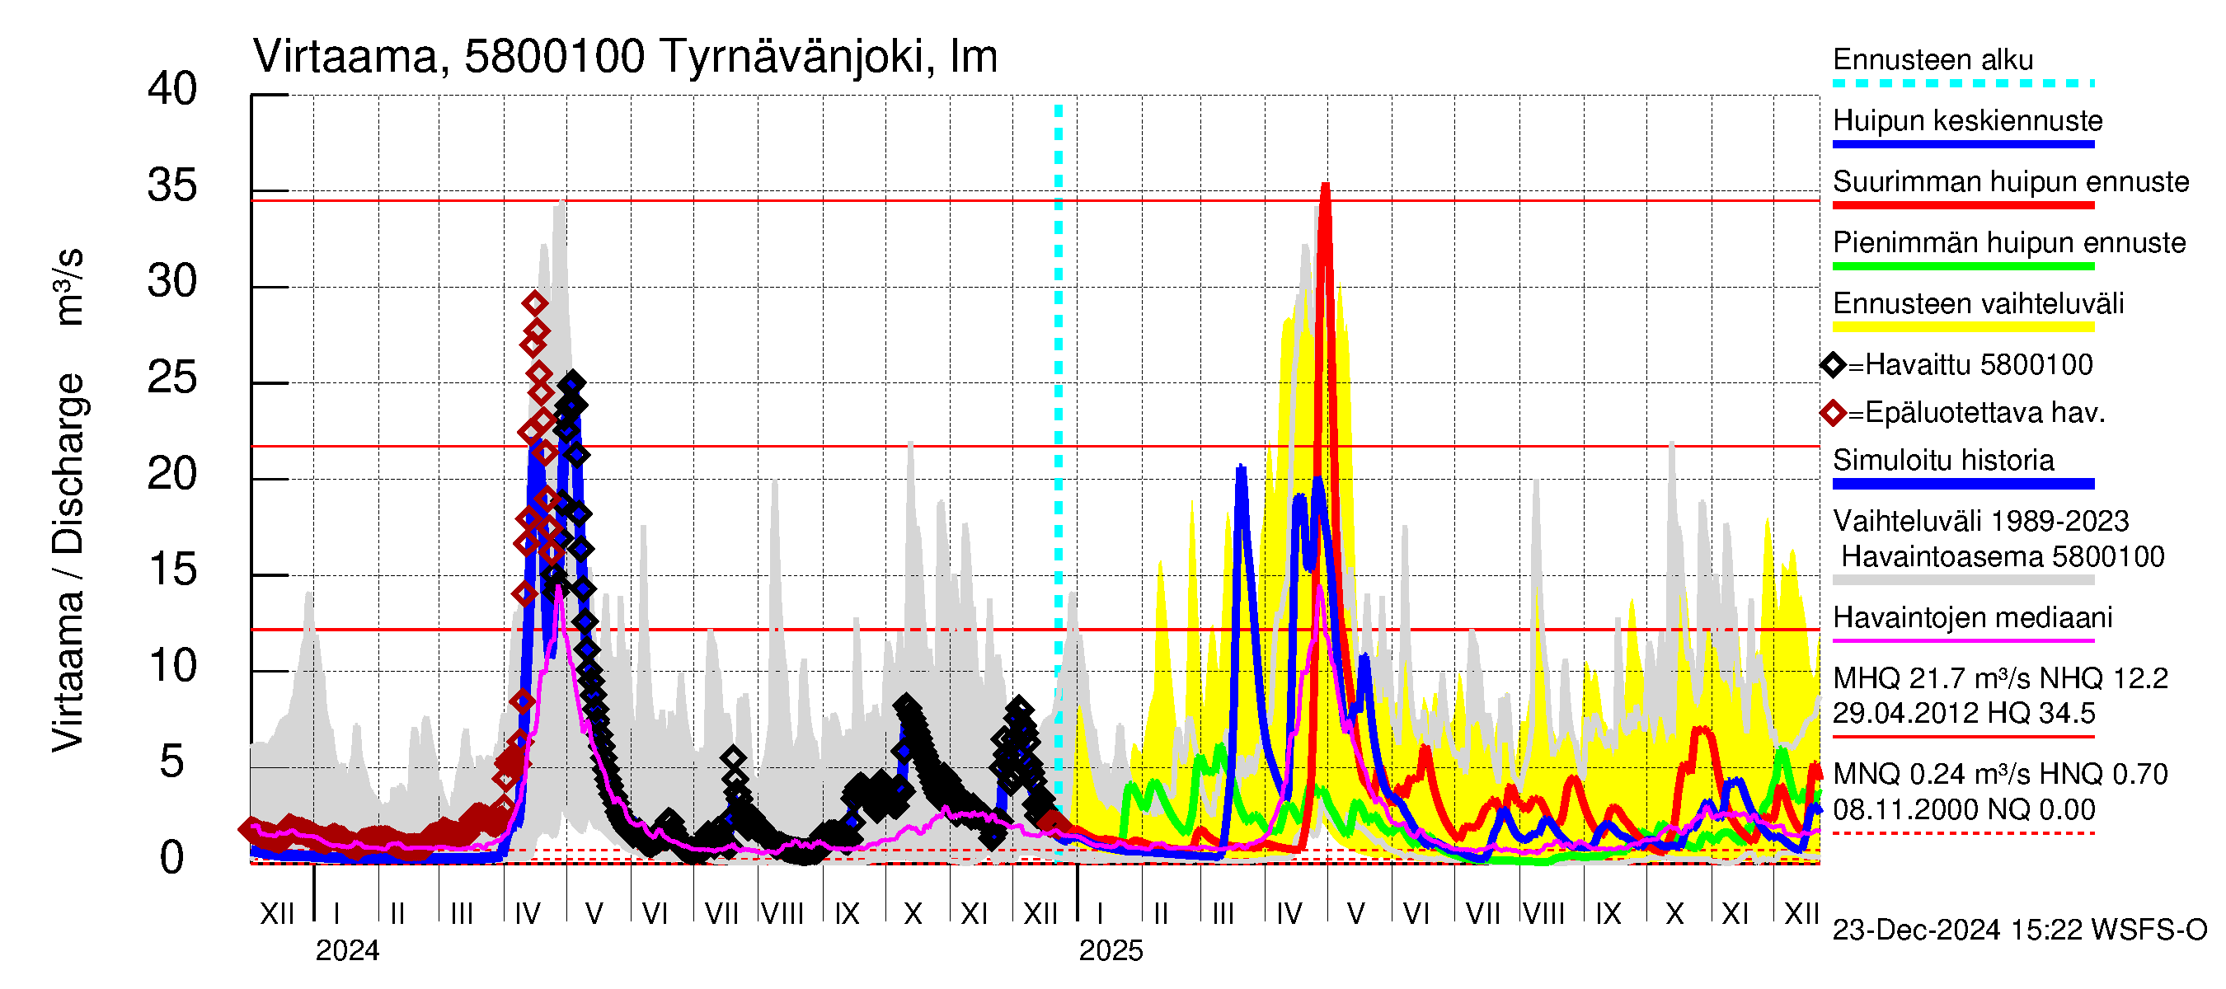2226x989 pixels.
Task: Click the red 'Suurimman huipun ennuste' legend line
Action: coord(1962,205)
